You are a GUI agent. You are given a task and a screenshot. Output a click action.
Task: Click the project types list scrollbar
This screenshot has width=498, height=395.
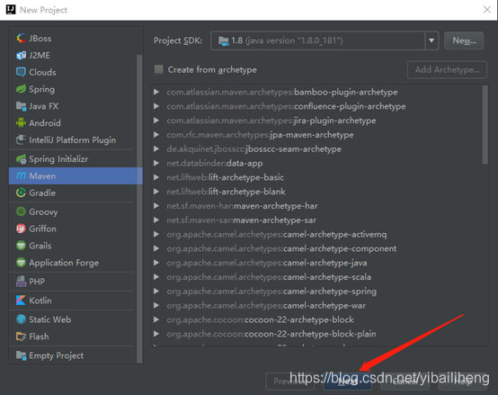coord(139,208)
